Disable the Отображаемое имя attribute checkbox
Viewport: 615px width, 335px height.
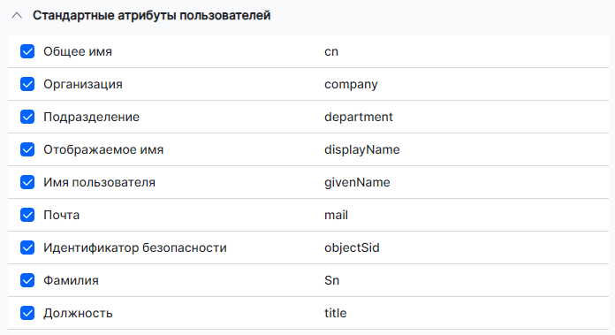(27, 149)
